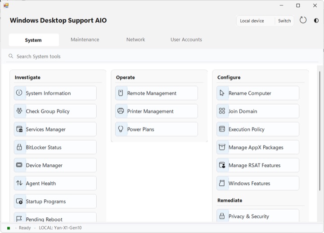Open Printer Management
Viewport: 324px width, 233px height.
tap(157, 111)
